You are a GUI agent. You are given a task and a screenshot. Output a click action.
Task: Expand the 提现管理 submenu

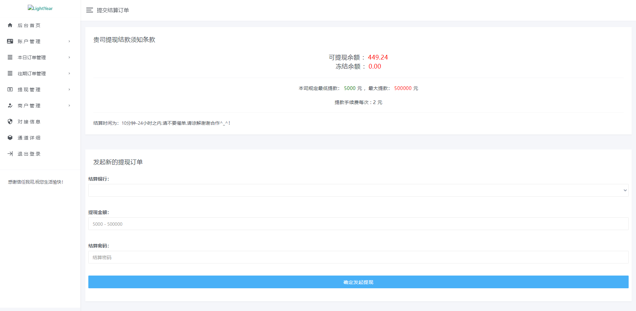coord(69,89)
